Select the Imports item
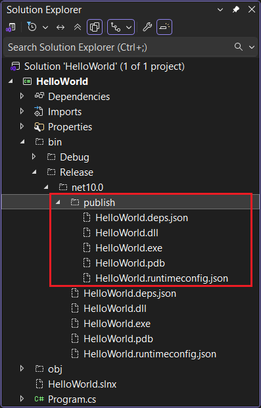 (x=64, y=112)
